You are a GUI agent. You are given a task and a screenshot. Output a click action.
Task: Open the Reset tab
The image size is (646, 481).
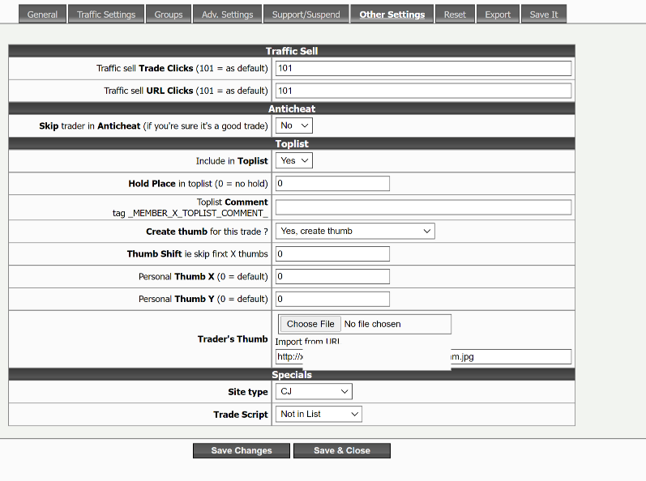pos(455,15)
